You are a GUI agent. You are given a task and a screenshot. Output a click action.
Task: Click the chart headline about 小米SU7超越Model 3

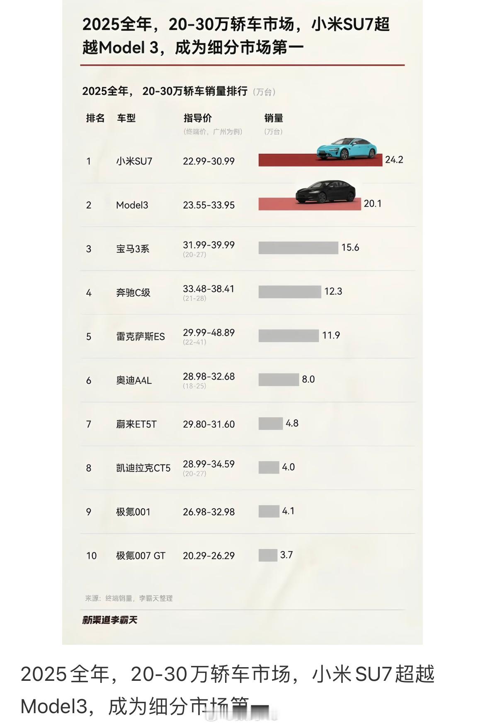pyautogui.click(x=235, y=36)
